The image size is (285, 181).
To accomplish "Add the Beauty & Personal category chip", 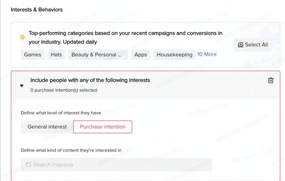I will [98, 55].
